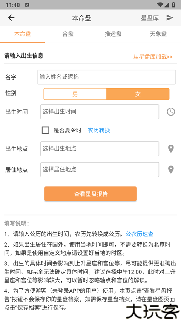The width and height of the screenshot is (181, 322).
Task: Open the 选择出生地点 selector field
Action: (x=100, y=149)
